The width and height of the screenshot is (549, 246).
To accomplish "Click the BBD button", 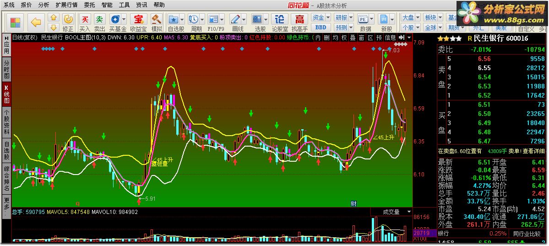I will [321, 27].
